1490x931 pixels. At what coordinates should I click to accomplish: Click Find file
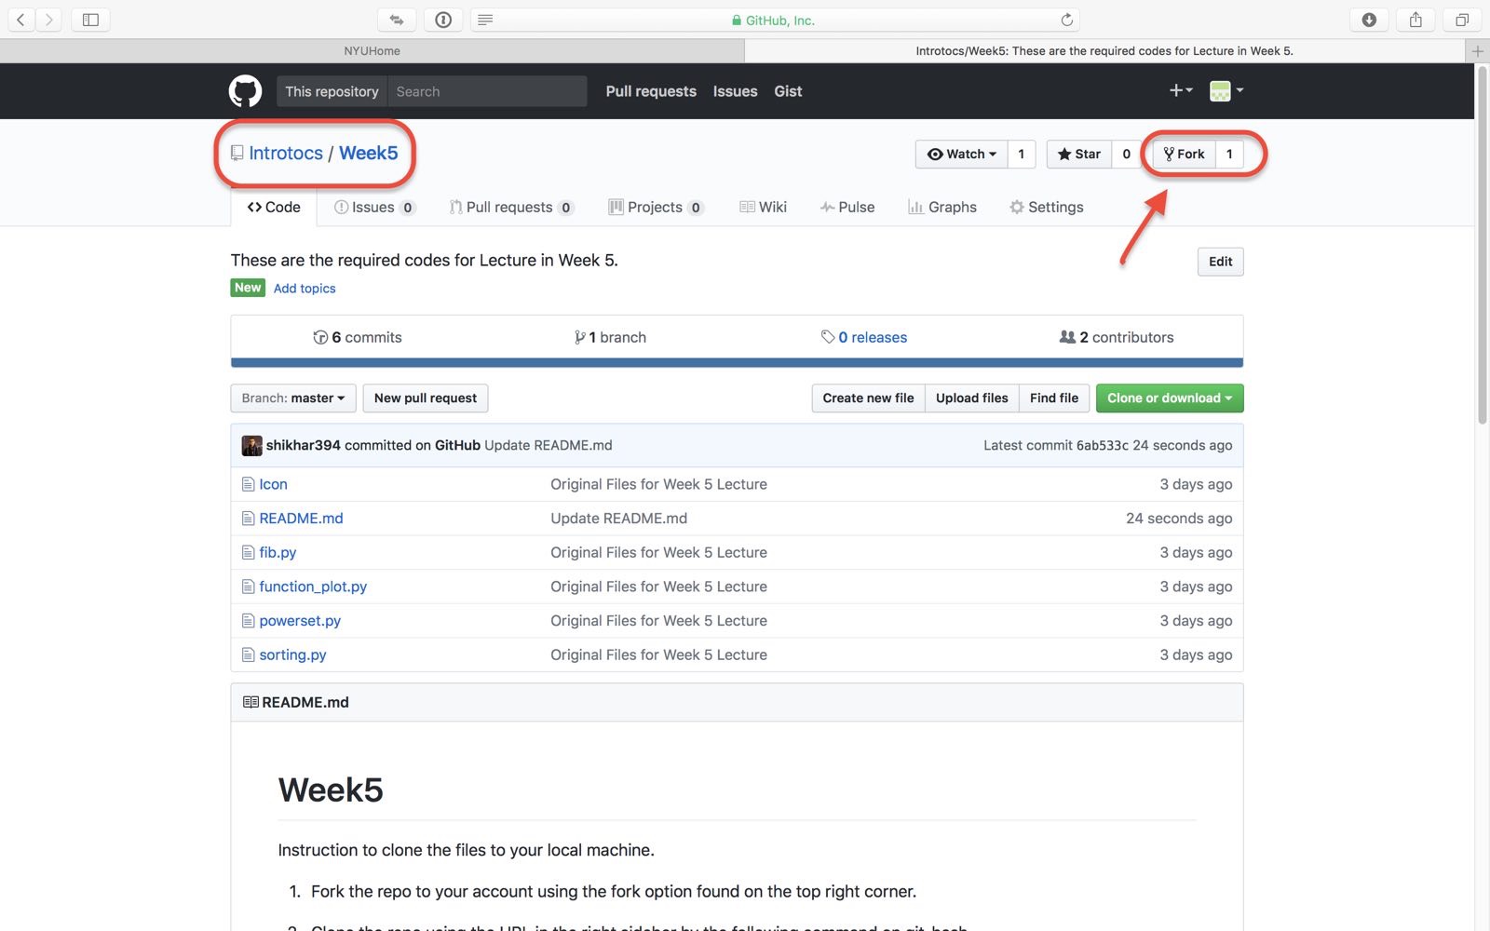click(x=1054, y=398)
